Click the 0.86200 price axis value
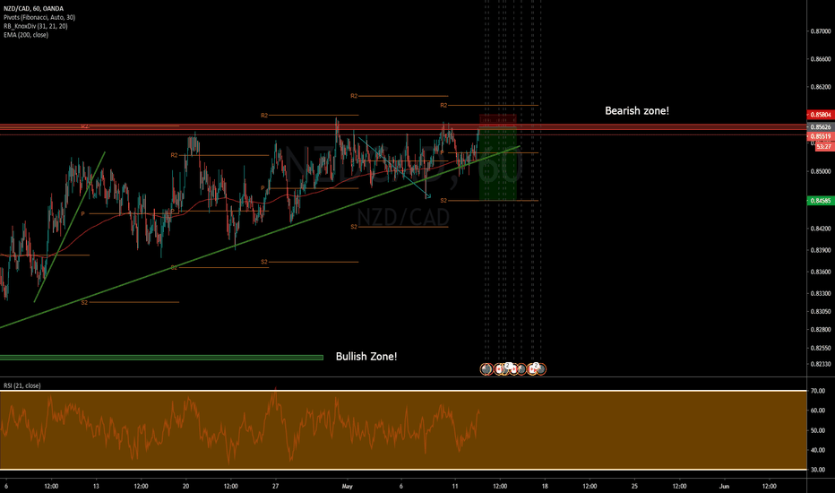Viewport: 835px width, 493px height. click(821, 87)
